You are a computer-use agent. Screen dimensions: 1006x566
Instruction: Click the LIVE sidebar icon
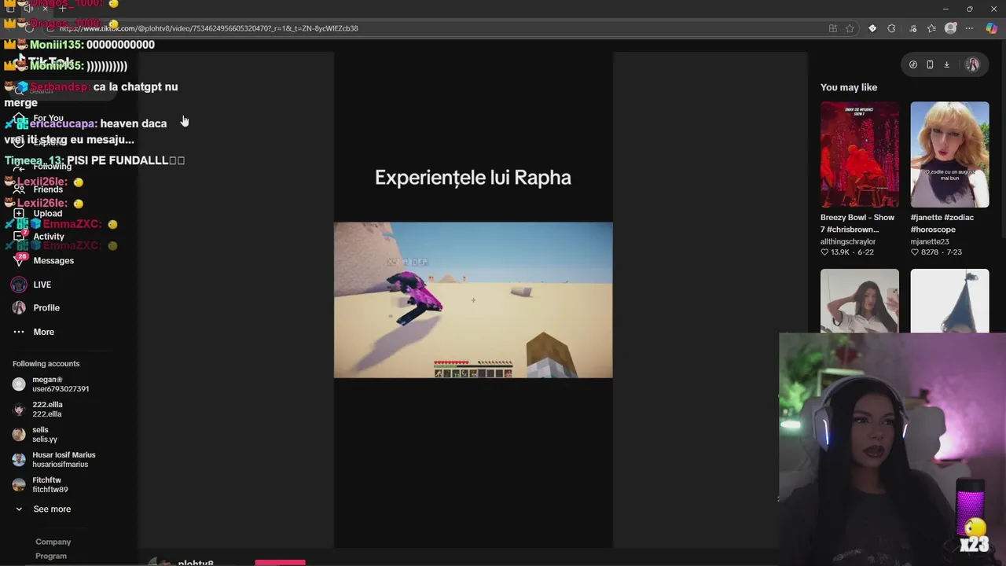(x=19, y=285)
